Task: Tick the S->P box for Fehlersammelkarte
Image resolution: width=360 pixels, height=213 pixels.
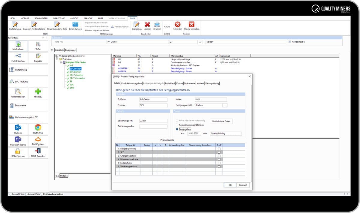Action: (219, 159)
